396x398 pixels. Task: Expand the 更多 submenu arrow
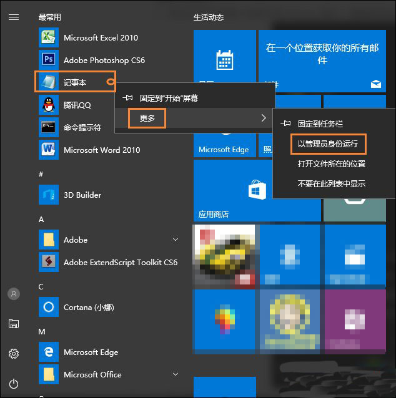tap(263, 118)
